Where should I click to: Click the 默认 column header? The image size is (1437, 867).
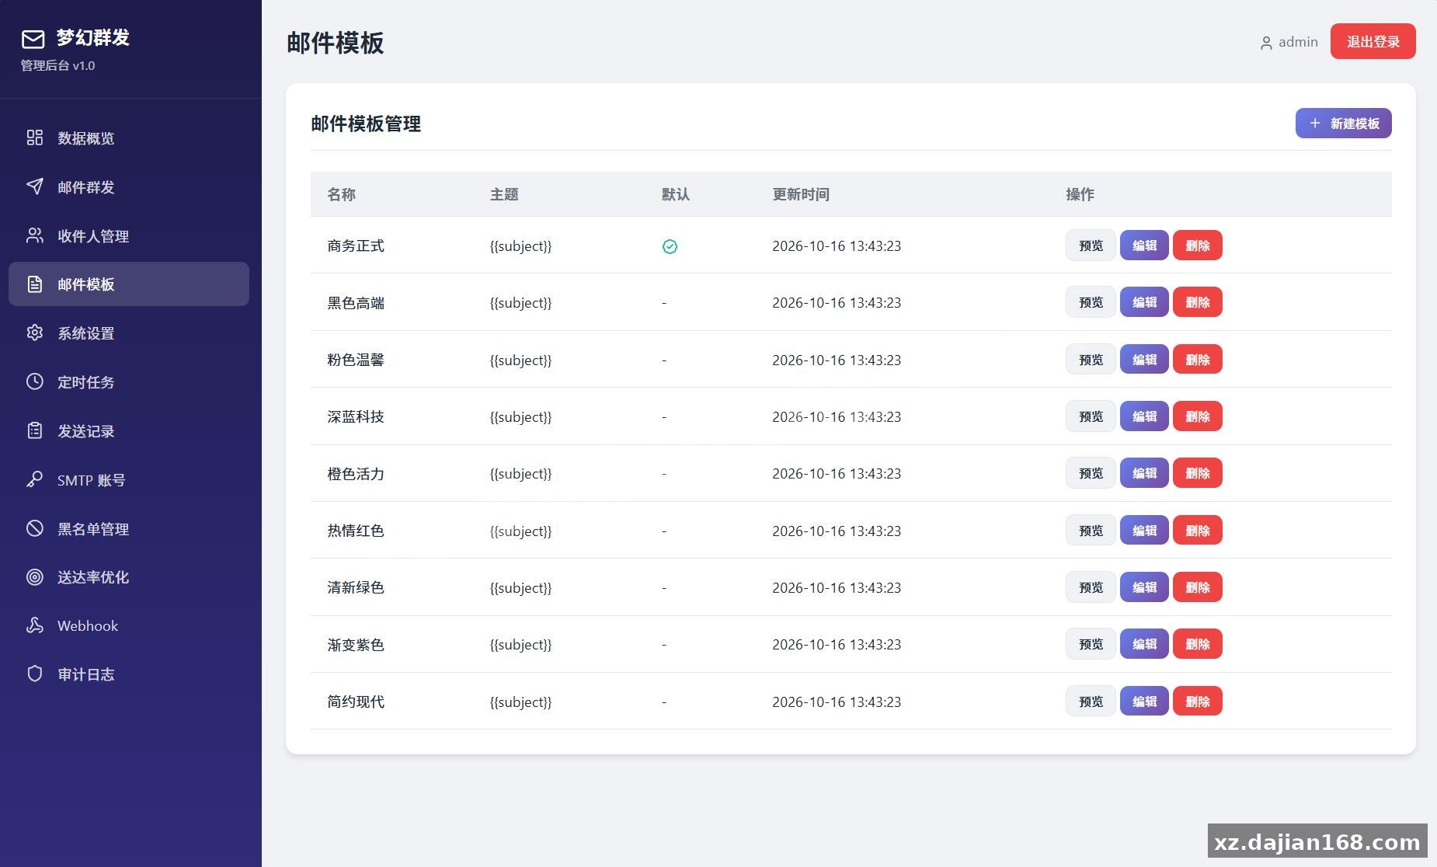[x=676, y=194]
